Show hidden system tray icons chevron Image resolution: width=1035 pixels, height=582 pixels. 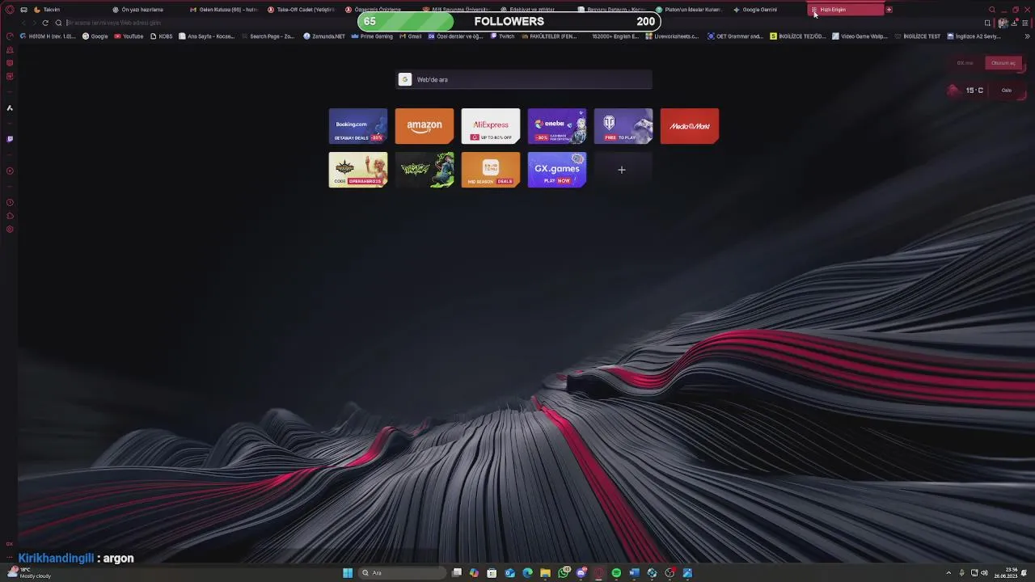tap(948, 573)
